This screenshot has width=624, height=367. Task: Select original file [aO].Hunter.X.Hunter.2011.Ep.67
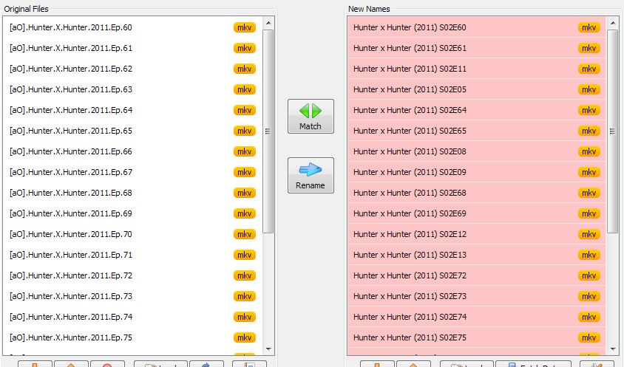[132, 172]
